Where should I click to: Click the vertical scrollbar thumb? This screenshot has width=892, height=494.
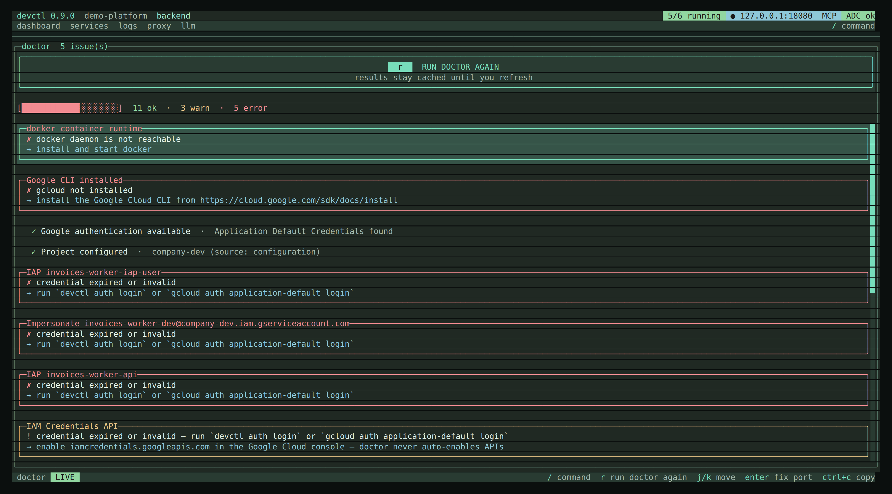[x=873, y=208]
